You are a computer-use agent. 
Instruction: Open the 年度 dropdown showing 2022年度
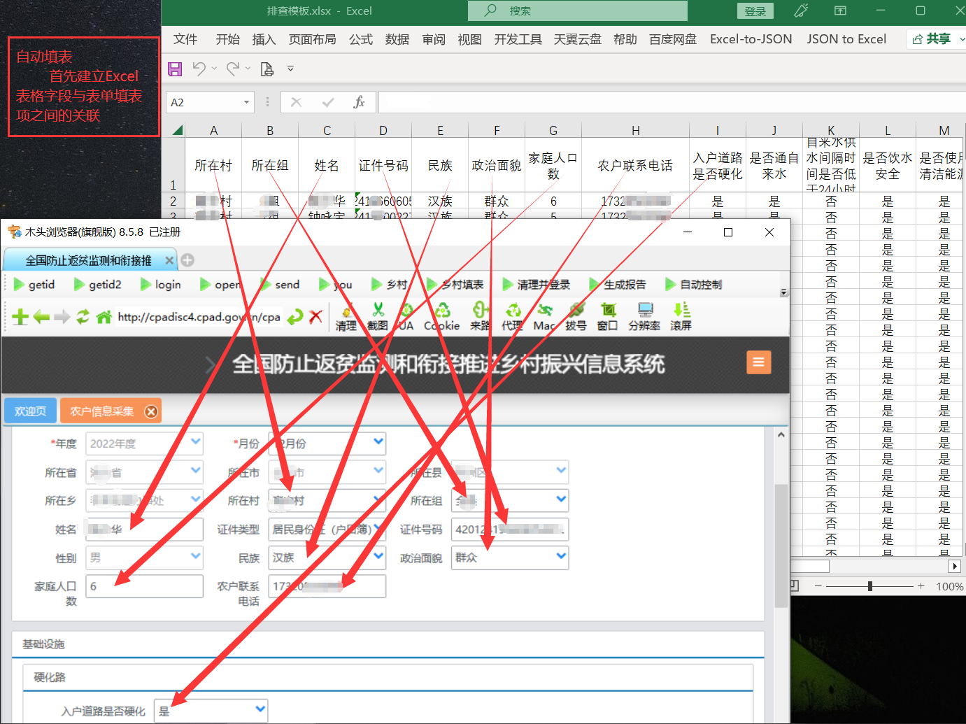[x=144, y=443]
